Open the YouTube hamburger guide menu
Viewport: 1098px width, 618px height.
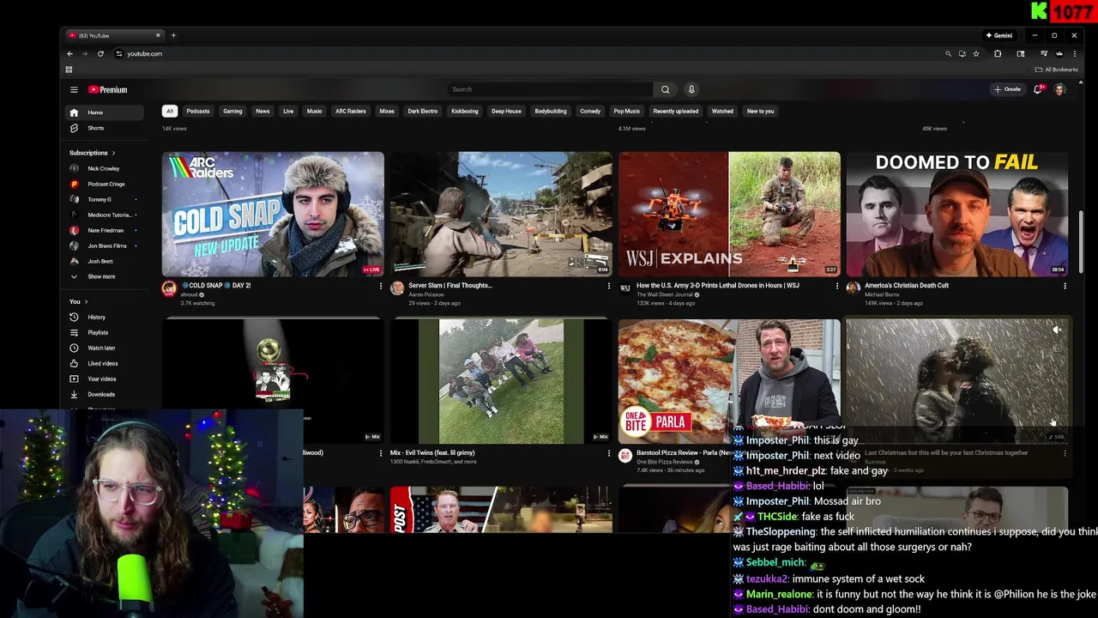click(x=74, y=89)
